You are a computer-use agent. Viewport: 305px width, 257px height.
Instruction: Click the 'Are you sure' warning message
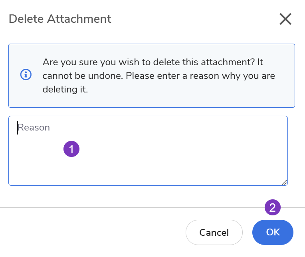[152, 62]
